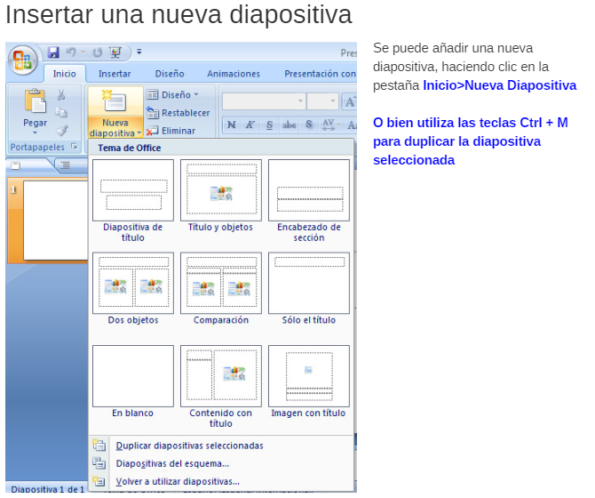Open the Insertar tab
The image size is (595, 498).
click(115, 74)
